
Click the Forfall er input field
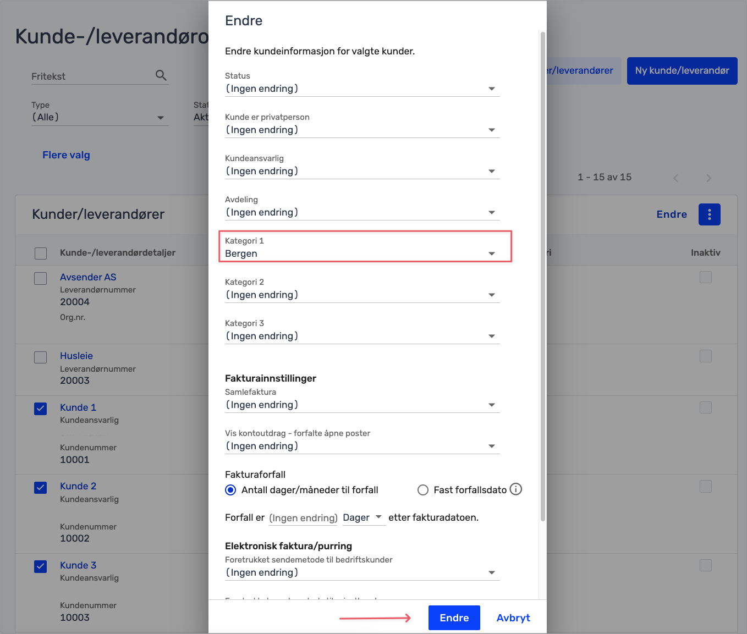point(303,518)
